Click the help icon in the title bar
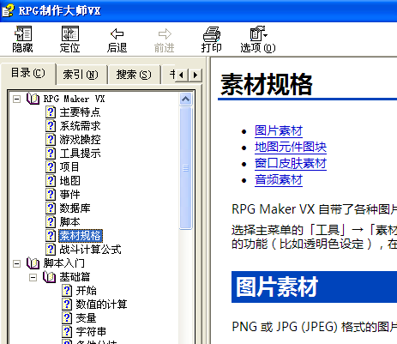397x344 pixels. pos(8,10)
